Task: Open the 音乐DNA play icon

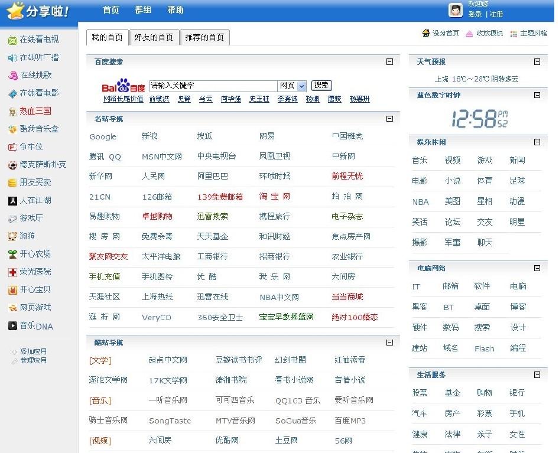Action: tap(12, 326)
